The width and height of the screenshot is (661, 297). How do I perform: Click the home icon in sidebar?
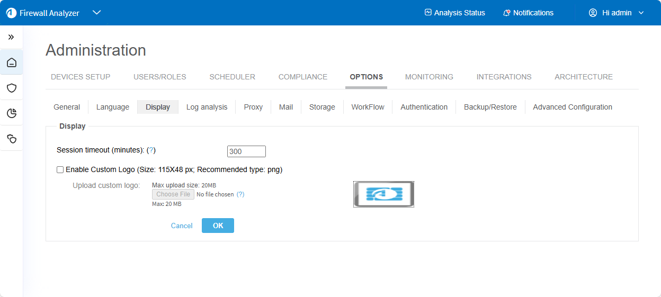click(x=12, y=63)
